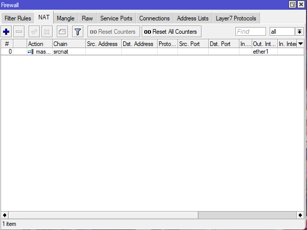Sort by the # column header
Screen dimensions: 307x230
click(7, 44)
